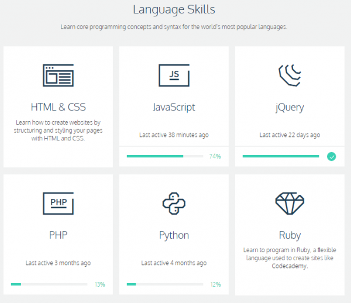
Task: Click the 'Learn core programming concepts' subtitle
Action: (x=174, y=27)
